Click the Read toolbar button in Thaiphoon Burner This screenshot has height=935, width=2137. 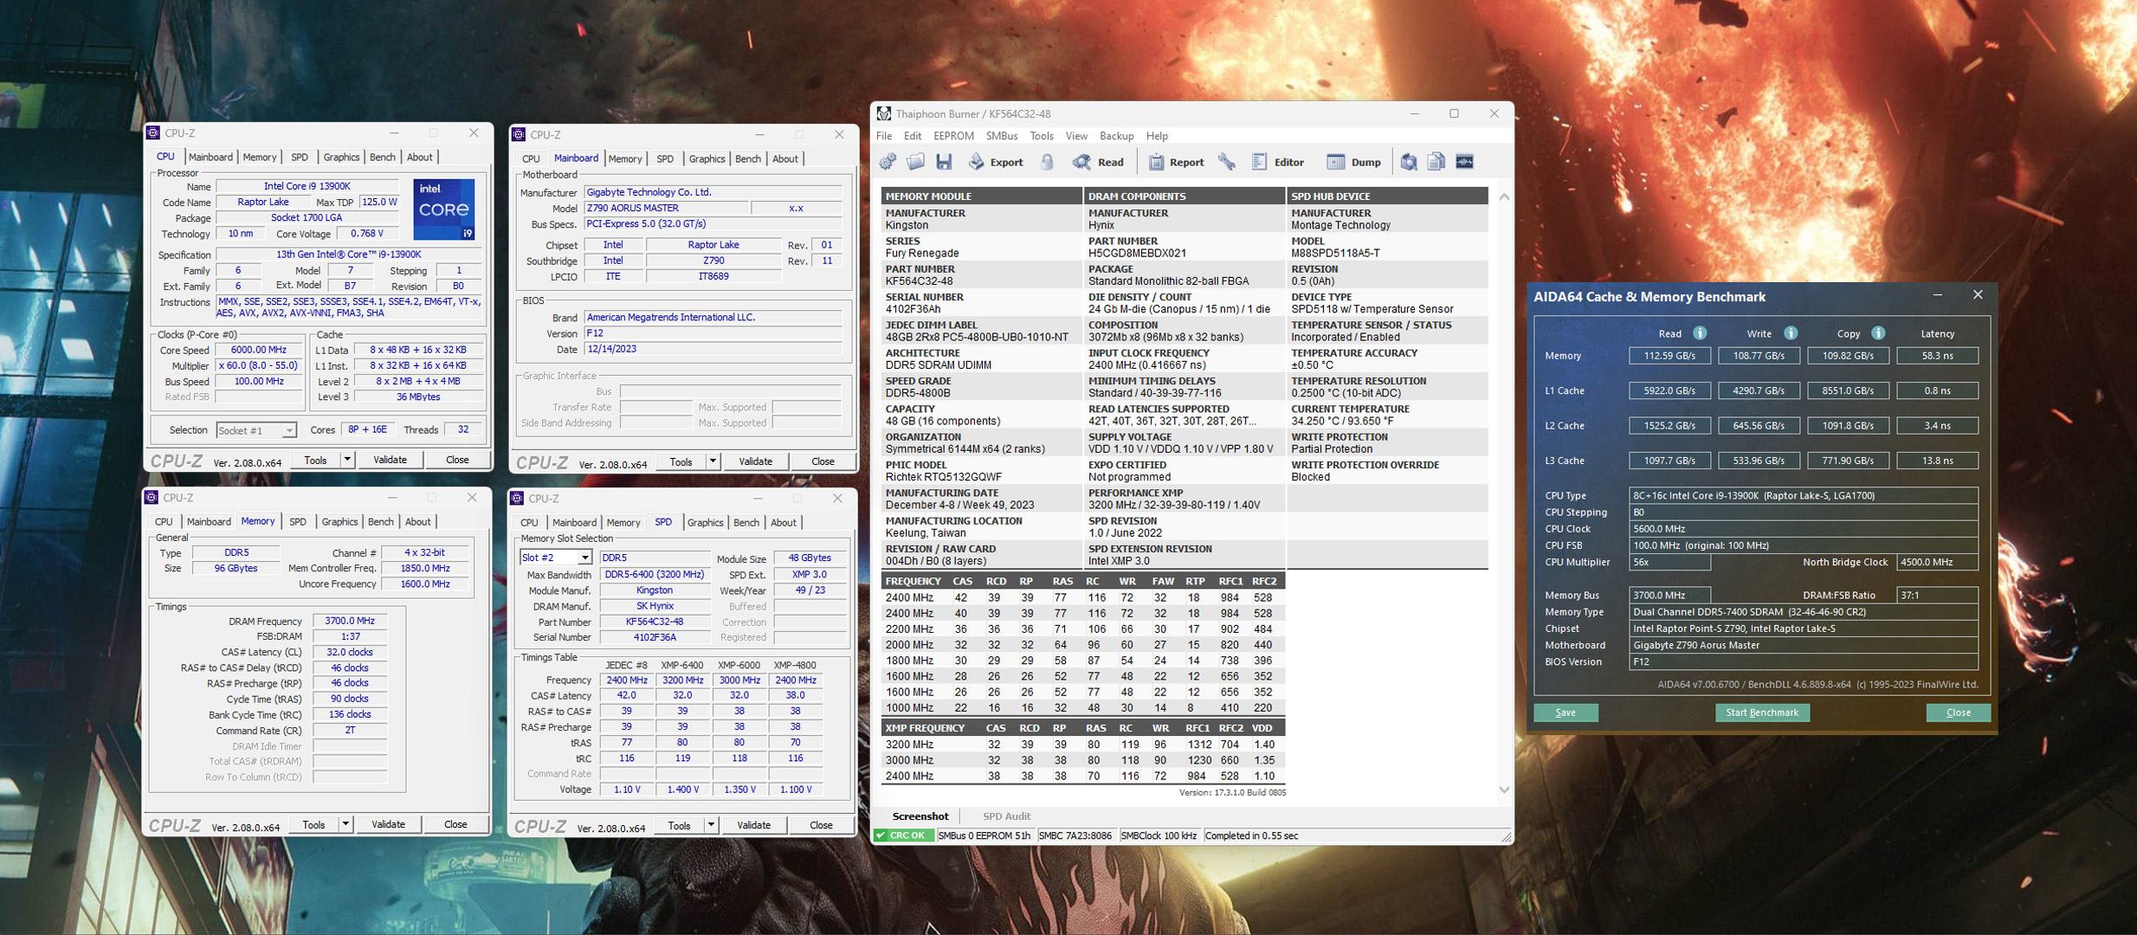1098,162
